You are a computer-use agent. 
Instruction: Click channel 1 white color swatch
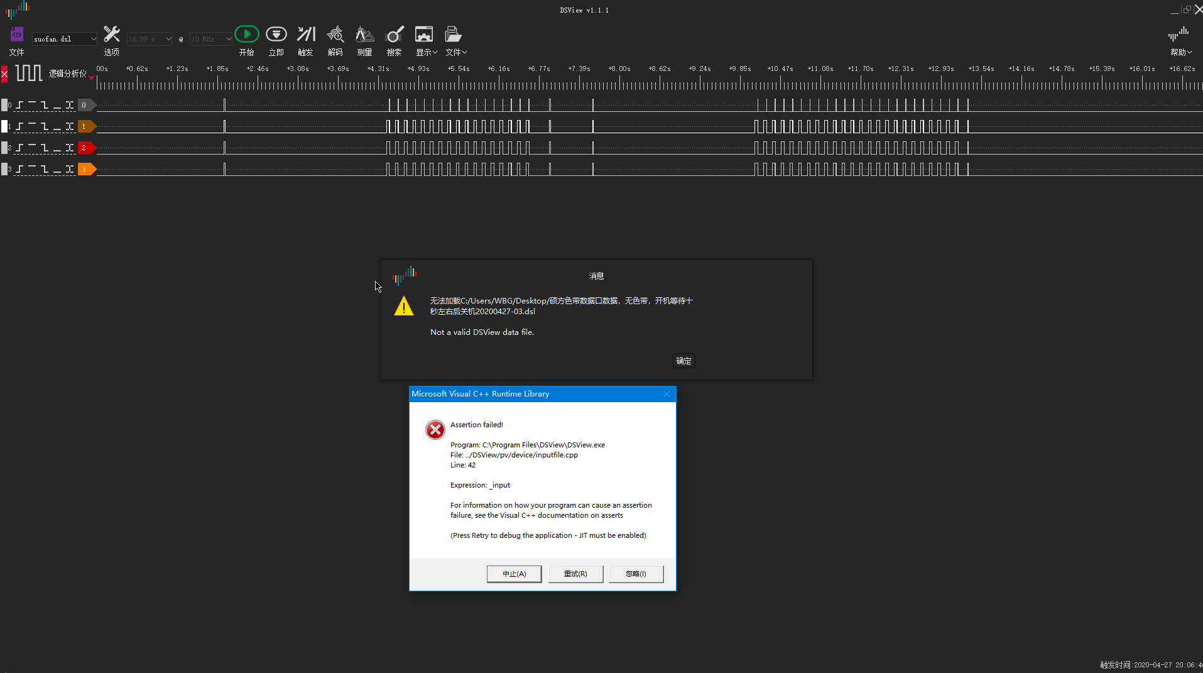coord(4,126)
